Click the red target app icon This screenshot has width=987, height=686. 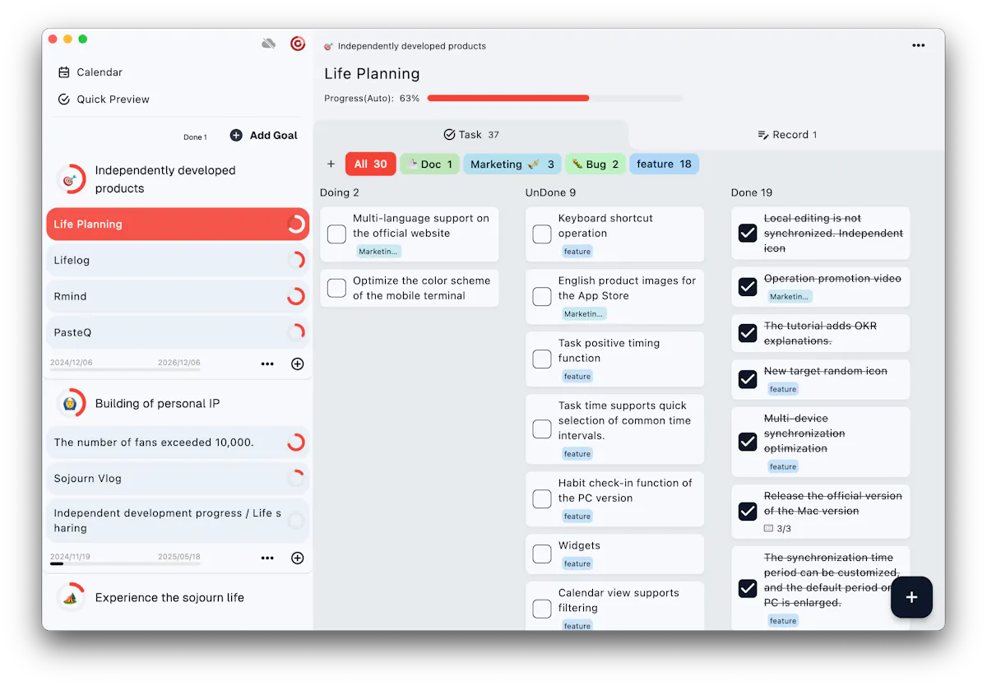click(298, 44)
